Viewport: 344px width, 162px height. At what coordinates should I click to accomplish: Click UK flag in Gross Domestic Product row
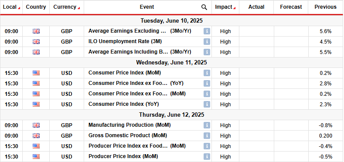pyautogui.click(x=36, y=136)
